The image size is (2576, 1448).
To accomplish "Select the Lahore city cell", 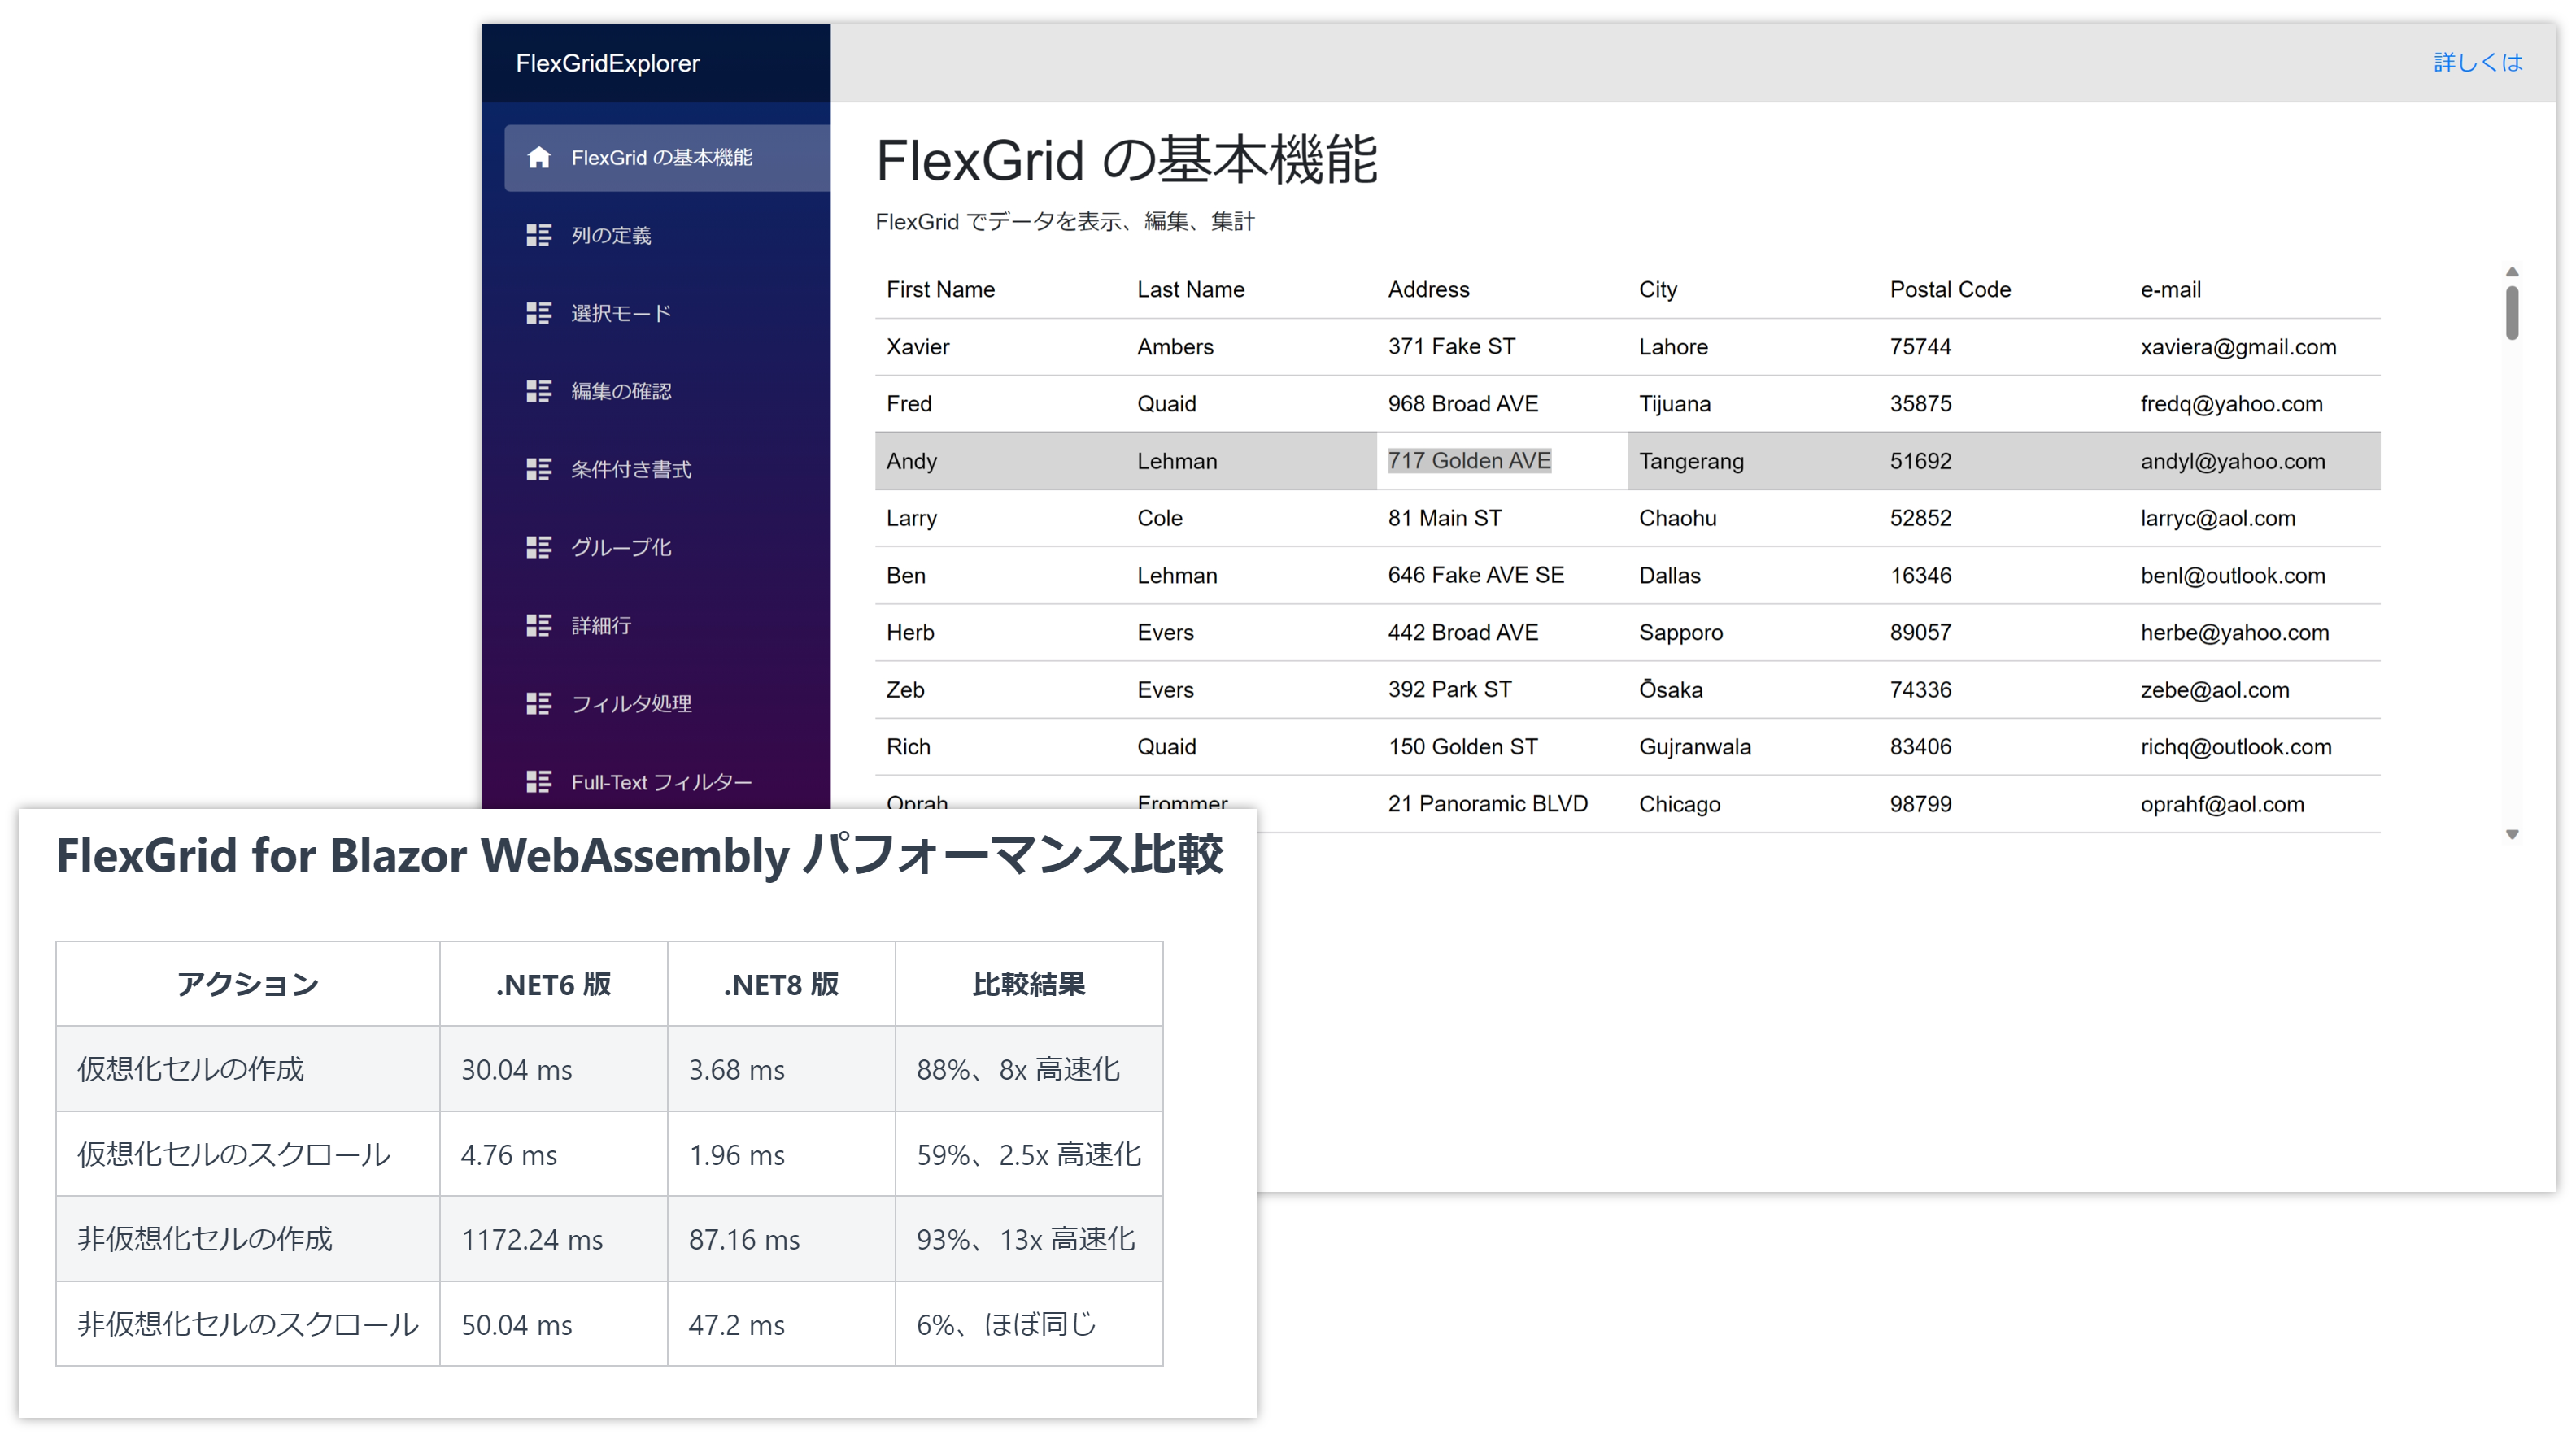I will pos(1753,347).
